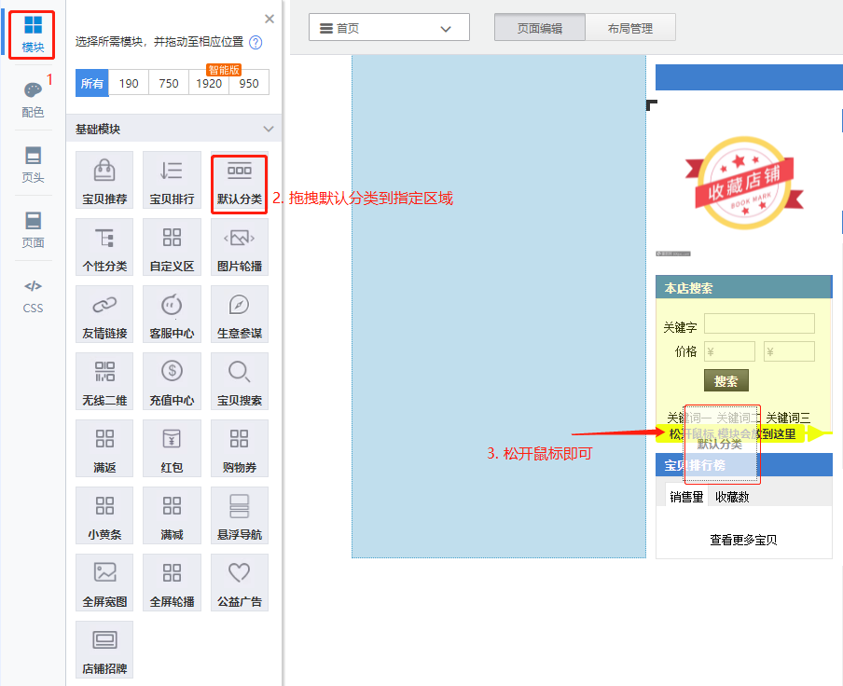Filter modules by 所有 width
This screenshot has height=686, width=843.
92,83
